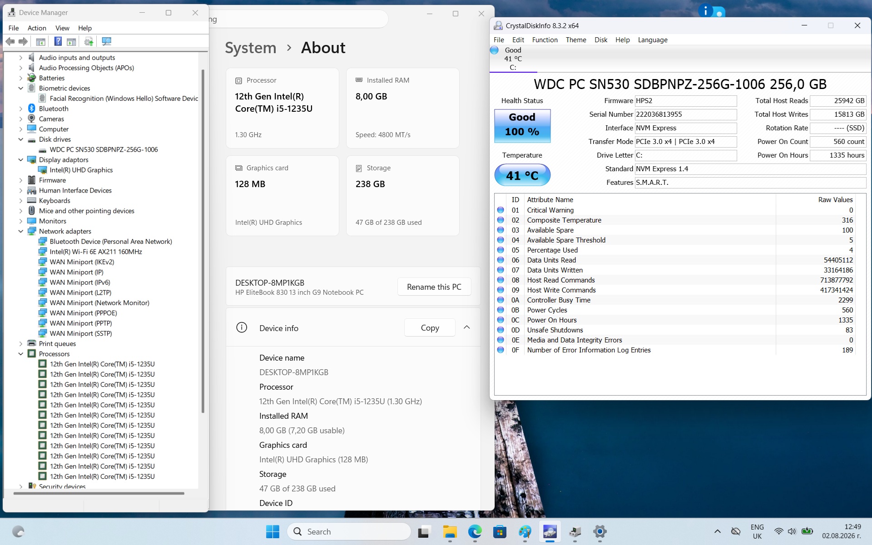Viewport: 872px width, 545px height.
Task: Show hidden tray icons chevron
Action: [718, 531]
